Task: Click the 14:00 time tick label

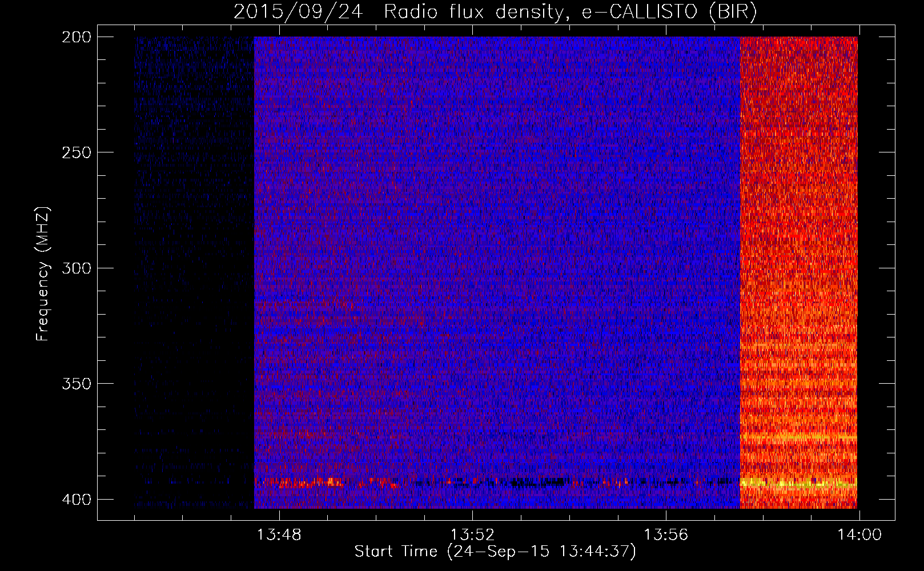Action: pyautogui.click(x=859, y=535)
